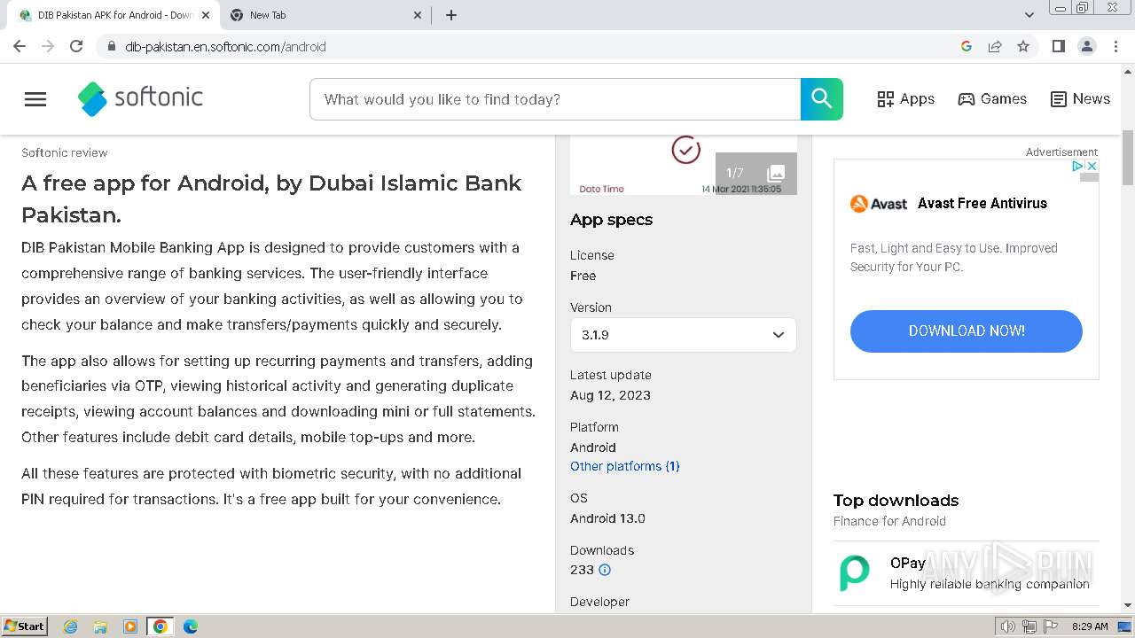Reload the current page
Image resolution: width=1135 pixels, height=638 pixels.
[x=76, y=46]
